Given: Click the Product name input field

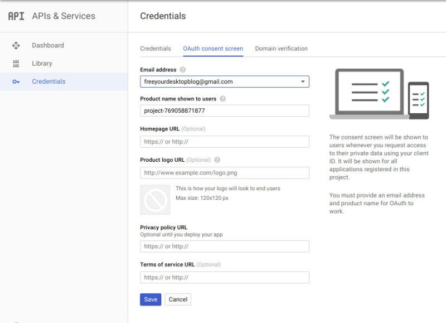Looking at the screenshot, I should click(225, 110).
